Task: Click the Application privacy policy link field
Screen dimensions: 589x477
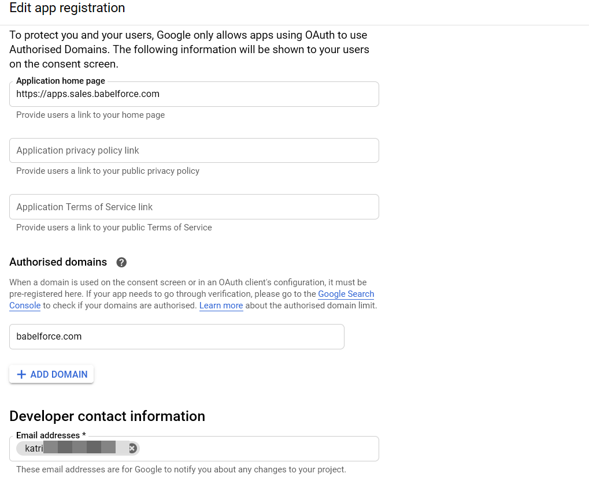Action: [194, 151]
